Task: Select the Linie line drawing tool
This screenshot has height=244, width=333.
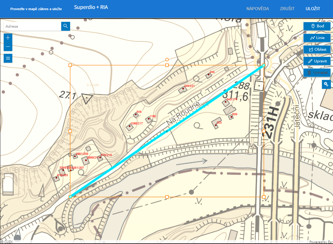Action: 317,38
